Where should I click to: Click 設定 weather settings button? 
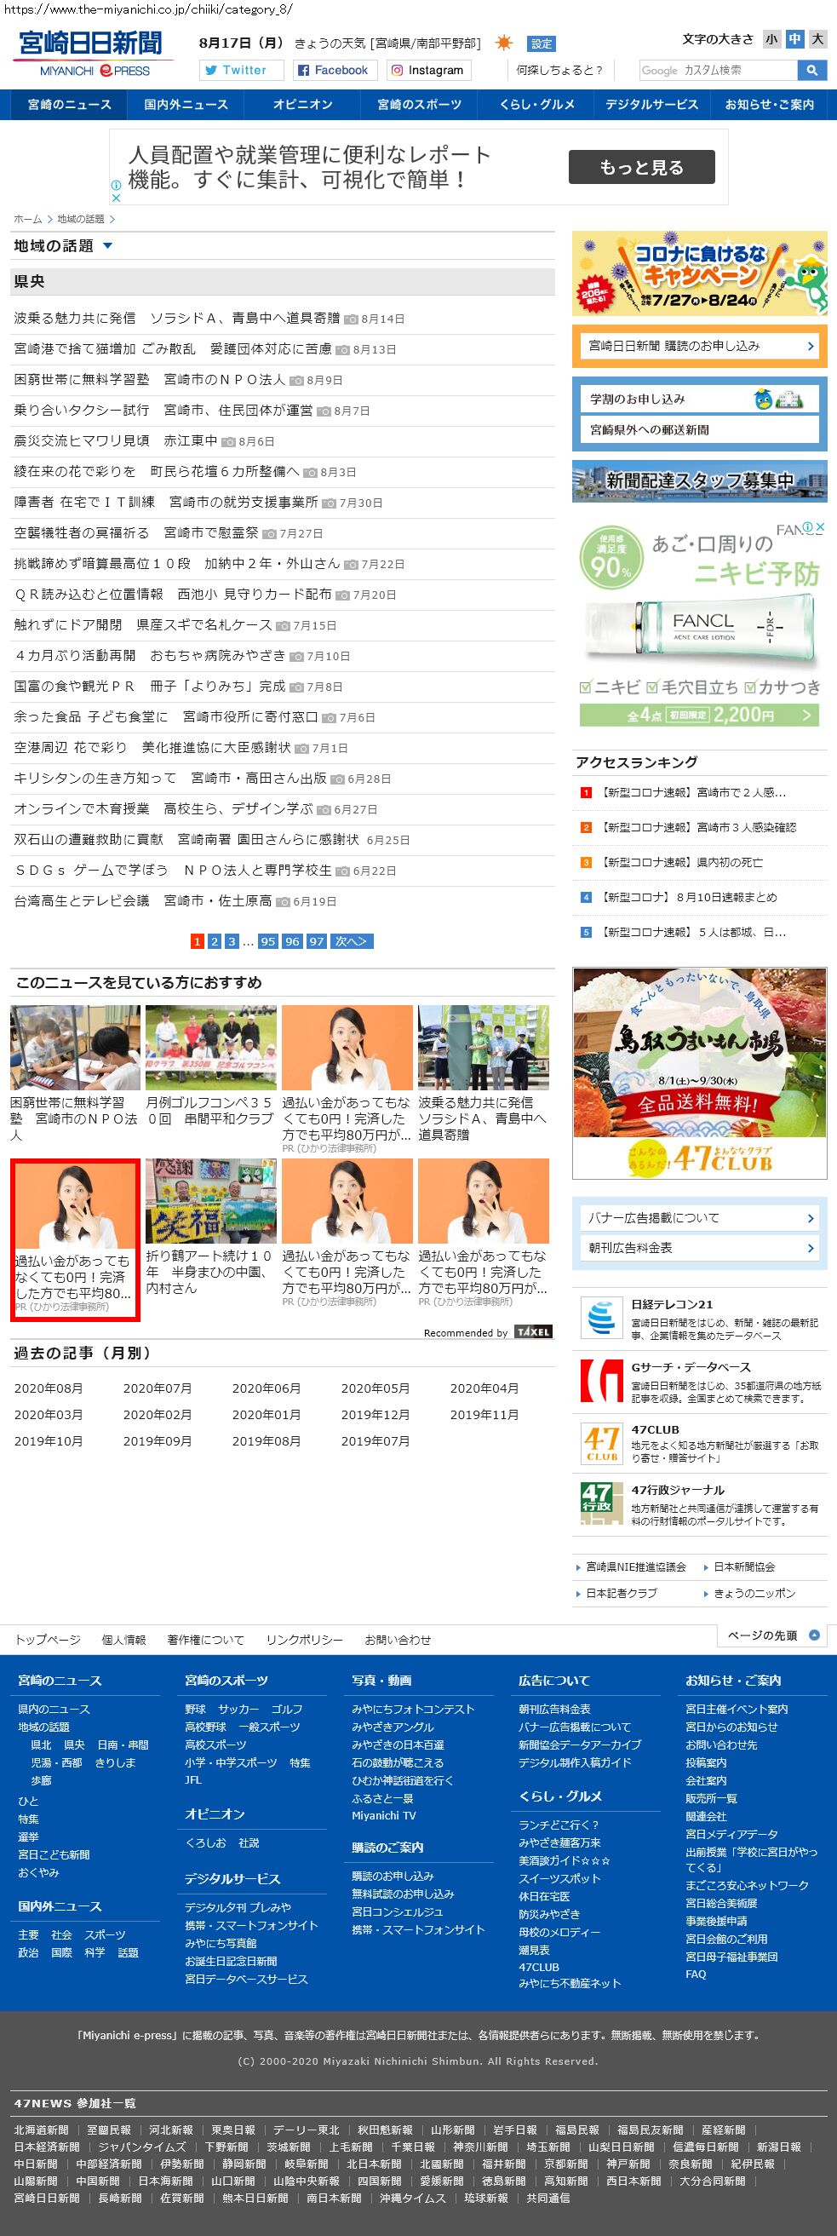pyautogui.click(x=542, y=43)
